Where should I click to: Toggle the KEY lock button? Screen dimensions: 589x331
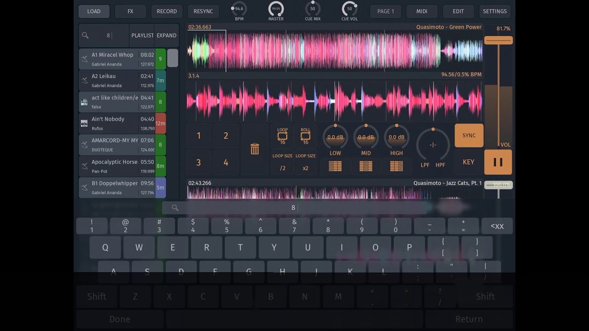point(468,162)
